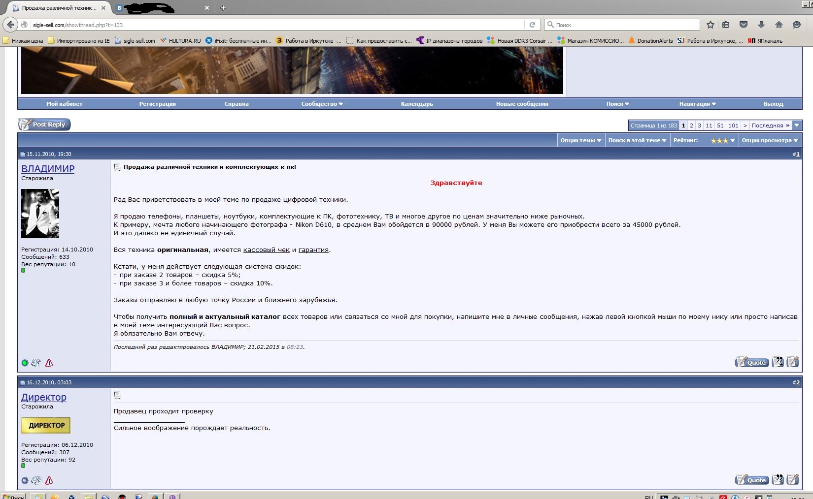The width and height of the screenshot is (813, 499).
Task: Open Новые сообщения in the navigation bar
Action: click(522, 104)
